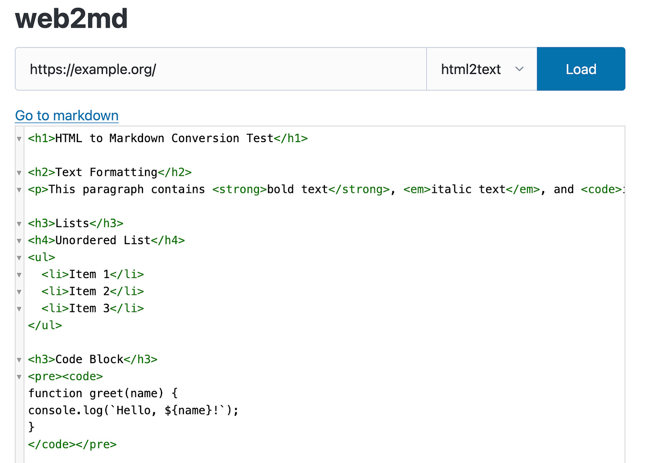Image resolution: width=649 pixels, height=463 pixels.
Task: Collapse the <h4> Unordered List line
Action: point(19,241)
